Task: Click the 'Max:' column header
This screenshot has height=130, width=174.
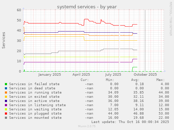Action: coord(160,80)
